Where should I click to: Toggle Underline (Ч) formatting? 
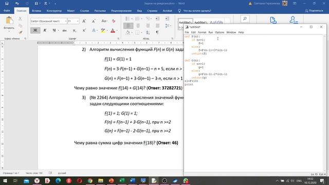click(x=54, y=30)
